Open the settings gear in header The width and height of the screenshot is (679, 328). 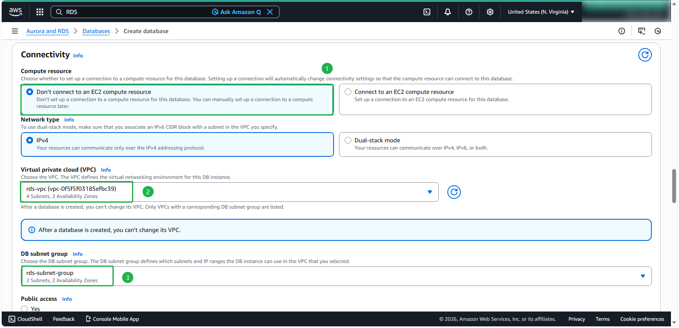click(490, 12)
